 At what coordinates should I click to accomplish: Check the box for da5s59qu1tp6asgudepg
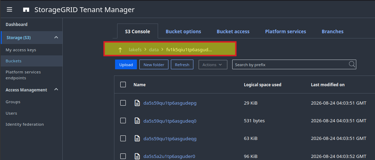click(123, 103)
